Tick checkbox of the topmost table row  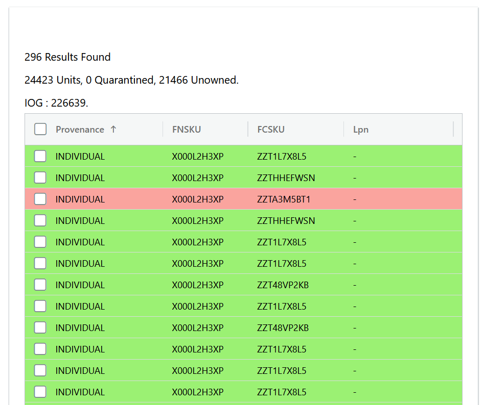[x=40, y=156]
